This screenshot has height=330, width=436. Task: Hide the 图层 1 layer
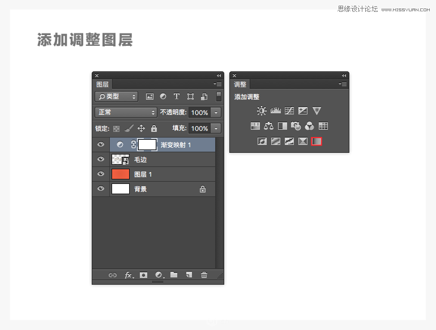pos(101,174)
